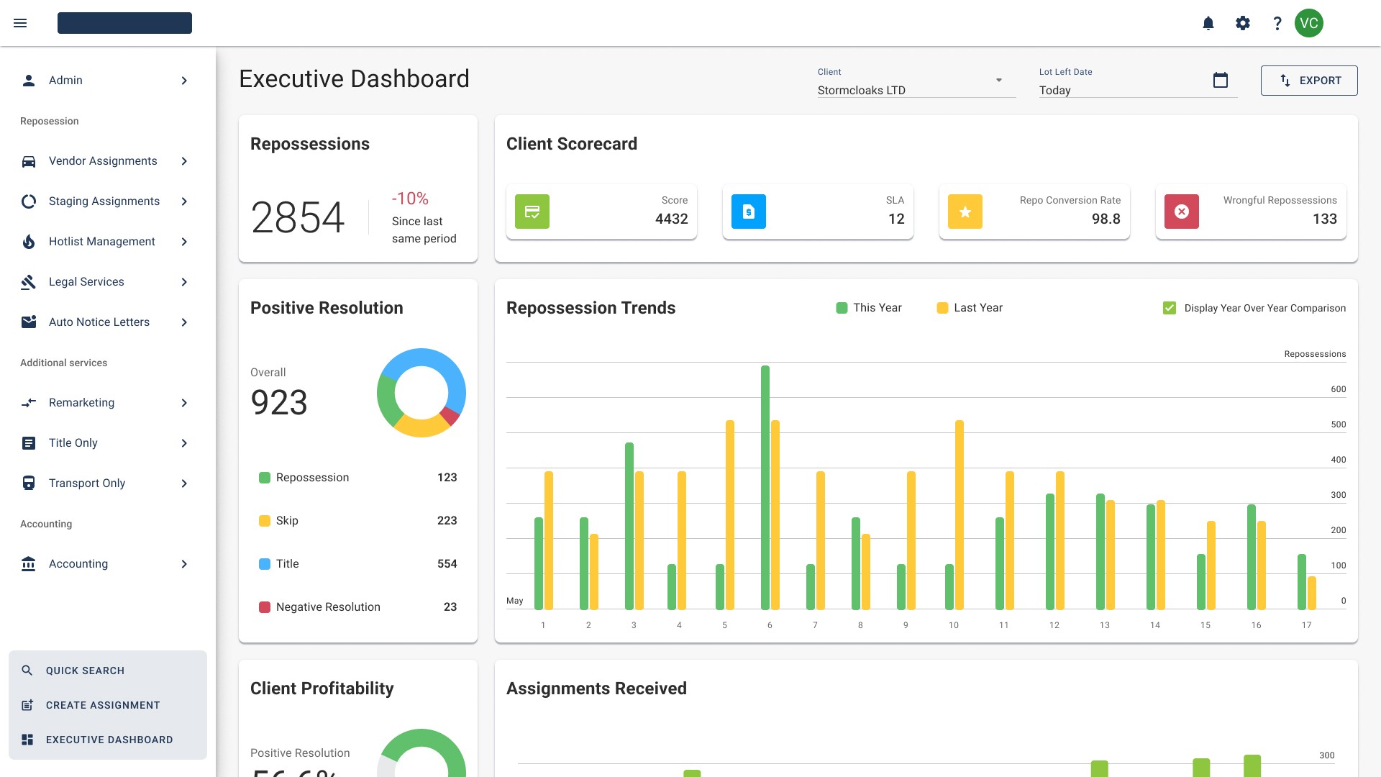Viewport: 1381px width, 777px height.
Task: Click the notifications bell icon
Action: tap(1208, 23)
